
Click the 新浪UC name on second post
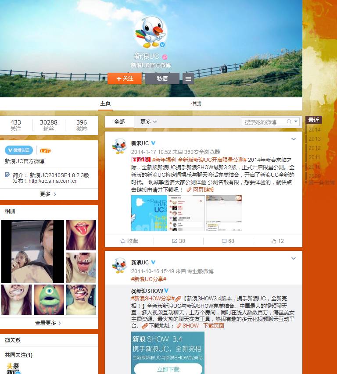140,263
